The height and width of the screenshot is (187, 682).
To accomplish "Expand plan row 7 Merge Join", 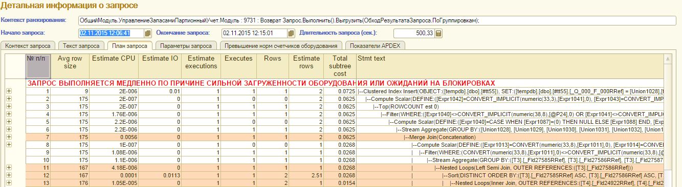I will point(9,137).
